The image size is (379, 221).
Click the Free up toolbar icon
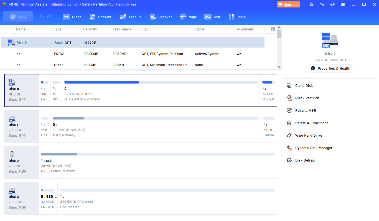(x=131, y=17)
